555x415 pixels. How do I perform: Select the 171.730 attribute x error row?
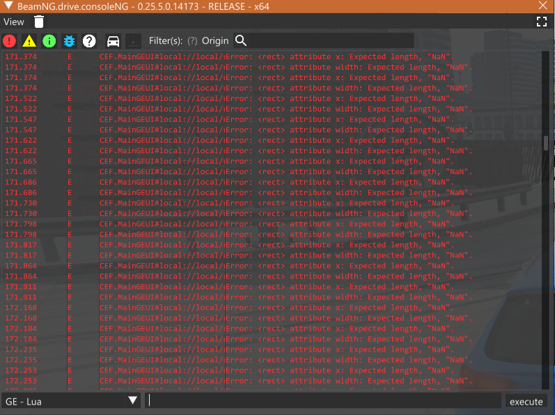pos(272,203)
